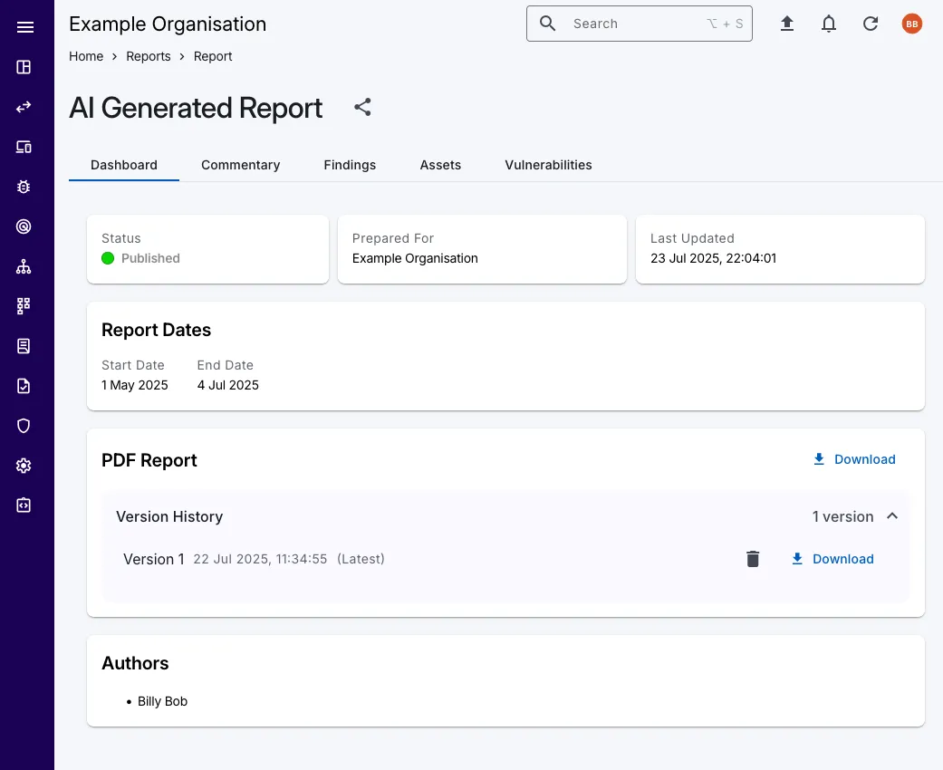
Task: Download Version 1 of the report
Action: 832,559
